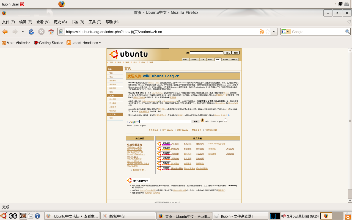Click the red power icon beside liubin User
The width and height of the screenshot is (352, 220).
[22, 4]
